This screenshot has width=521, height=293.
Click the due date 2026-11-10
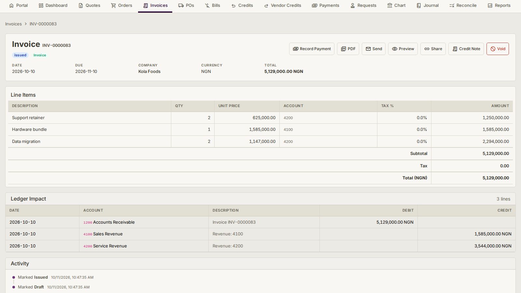click(x=86, y=72)
